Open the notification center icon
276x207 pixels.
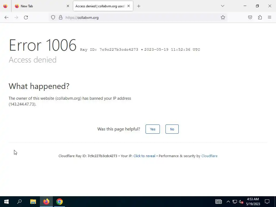[x=267, y=202]
